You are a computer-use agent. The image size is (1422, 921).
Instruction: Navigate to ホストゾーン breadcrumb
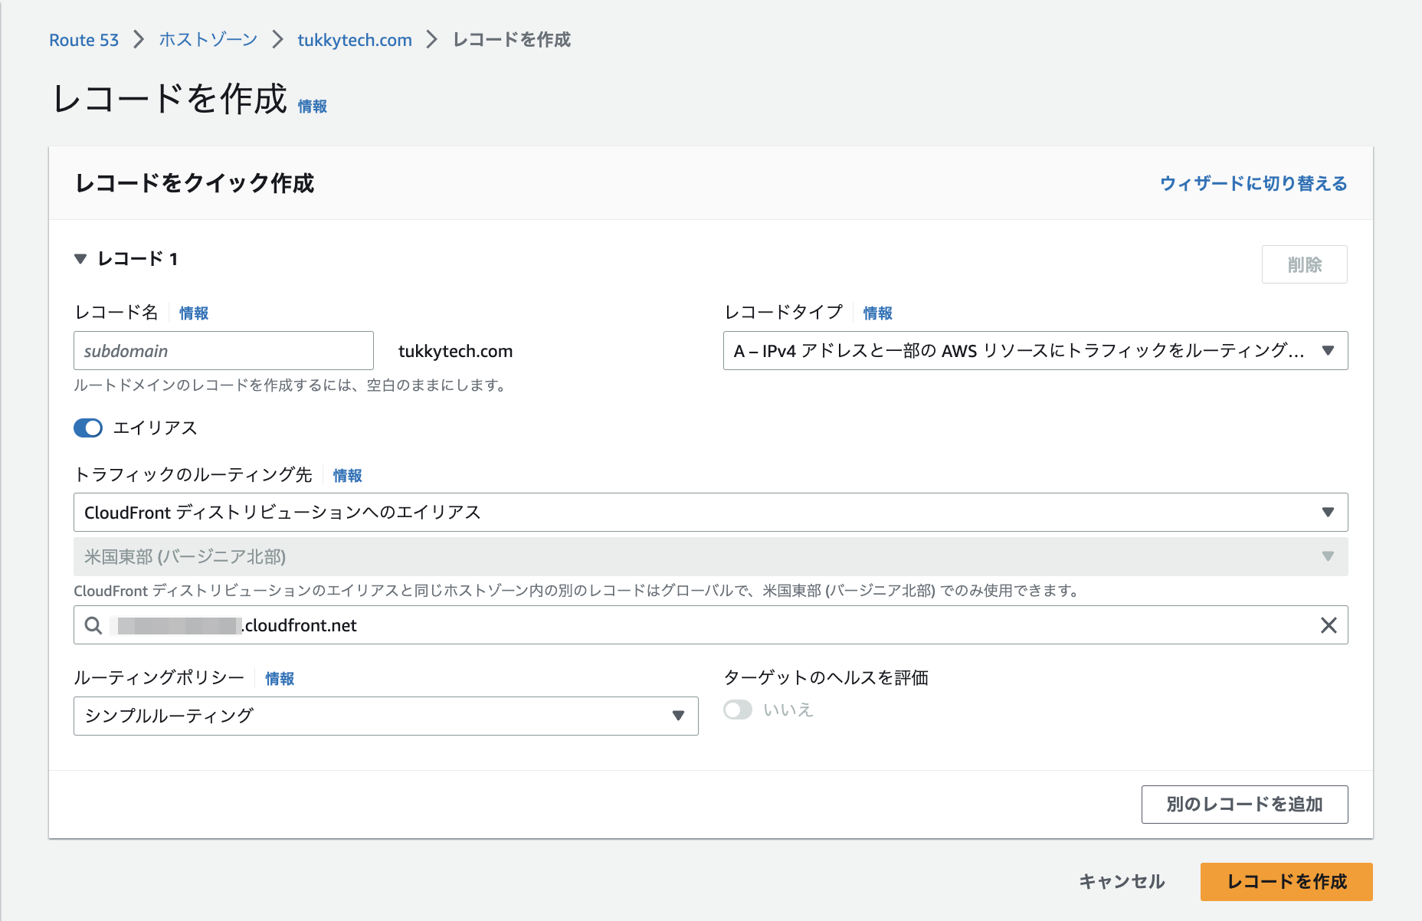(x=208, y=40)
